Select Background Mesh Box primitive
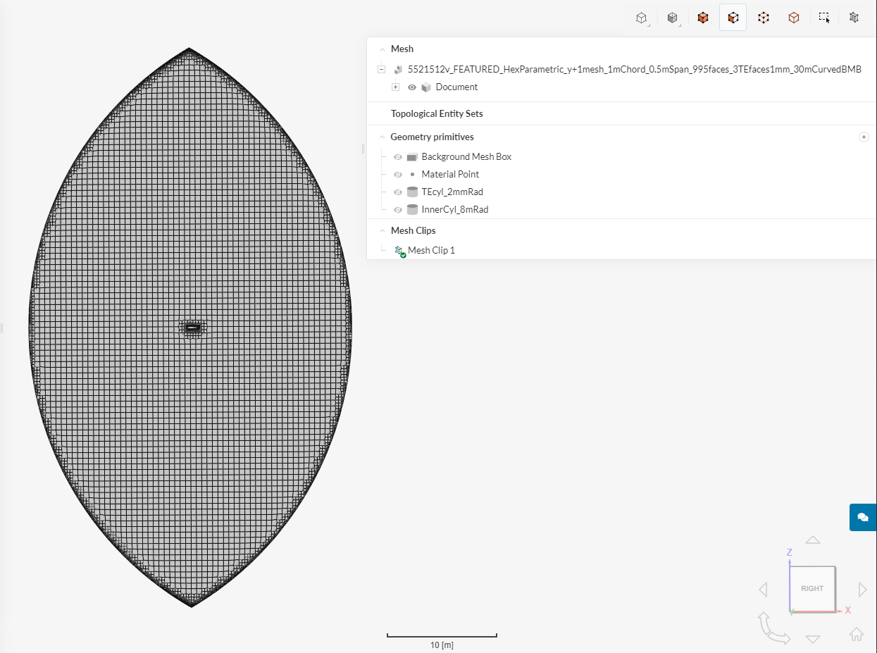Image resolution: width=877 pixels, height=653 pixels. point(466,157)
